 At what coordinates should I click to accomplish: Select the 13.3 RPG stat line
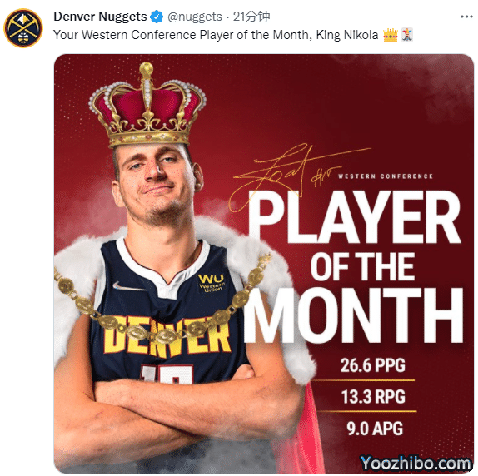[x=373, y=397]
